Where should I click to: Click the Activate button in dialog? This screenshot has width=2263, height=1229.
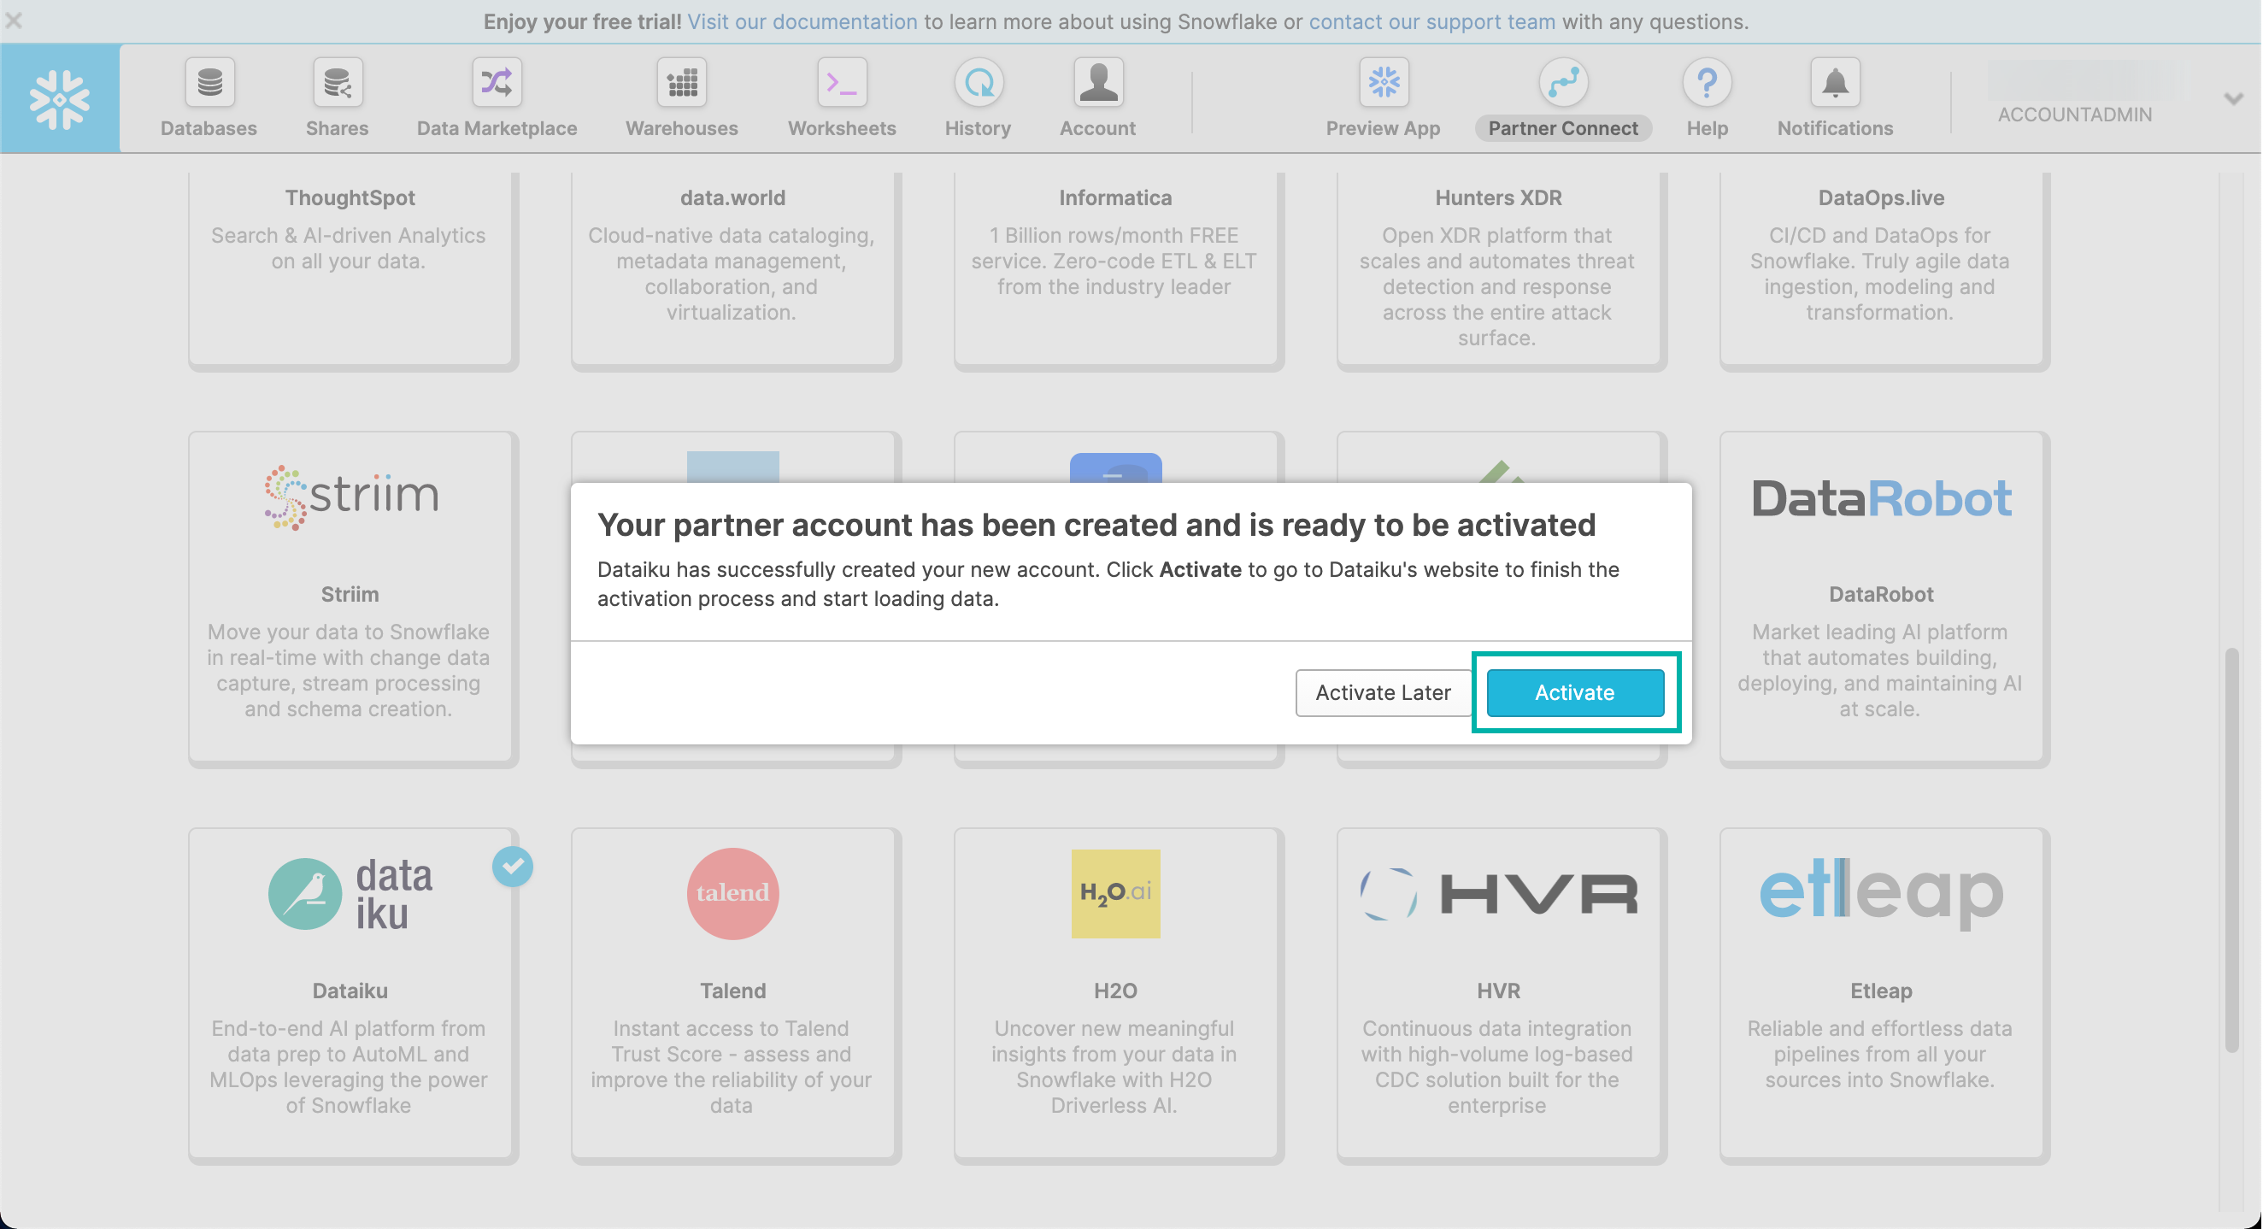[x=1575, y=693]
